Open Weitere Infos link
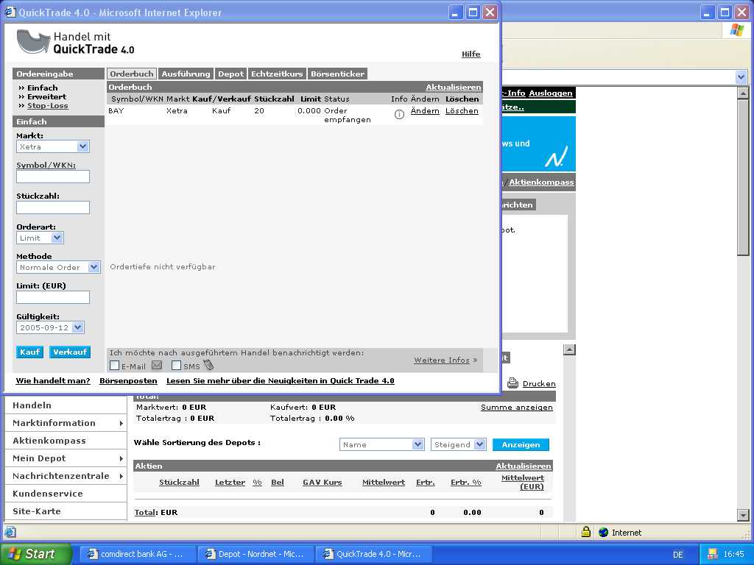 pyautogui.click(x=442, y=360)
